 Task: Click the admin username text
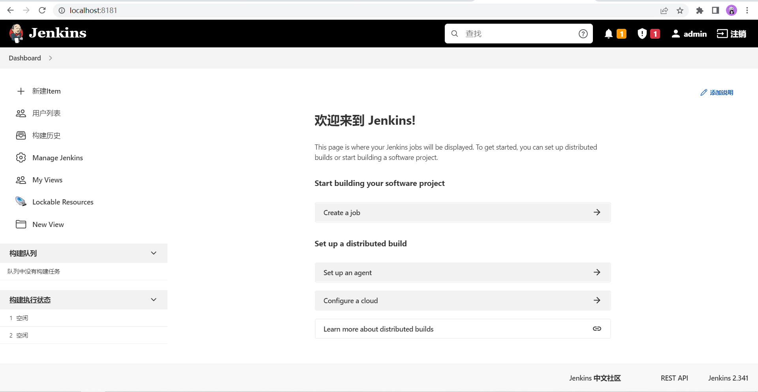pos(695,34)
